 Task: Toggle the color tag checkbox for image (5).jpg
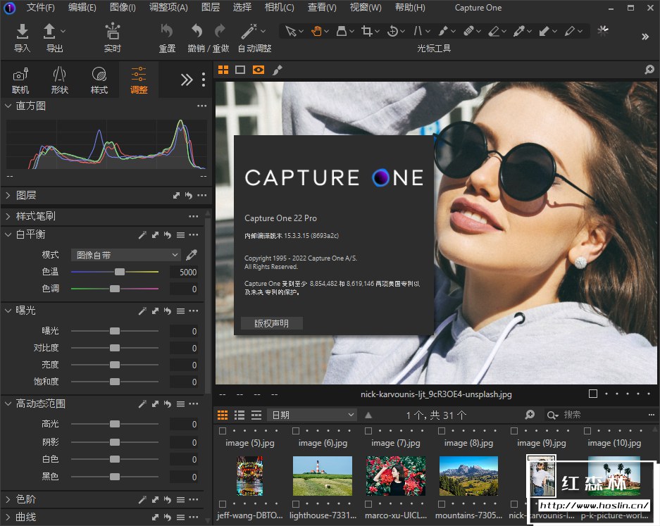point(223,430)
